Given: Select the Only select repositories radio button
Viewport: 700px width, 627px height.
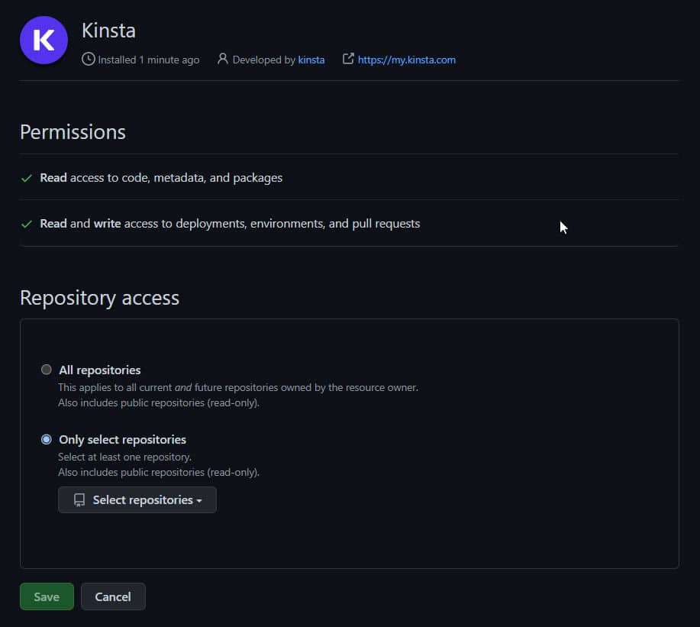Looking at the screenshot, I should [x=46, y=439].
